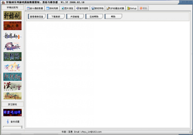Image resolution: width=193 pixels, height=135 pixels.
Task: Click the 其它游戏 section header
Action: pyautogui.click(x=12, y=104)
